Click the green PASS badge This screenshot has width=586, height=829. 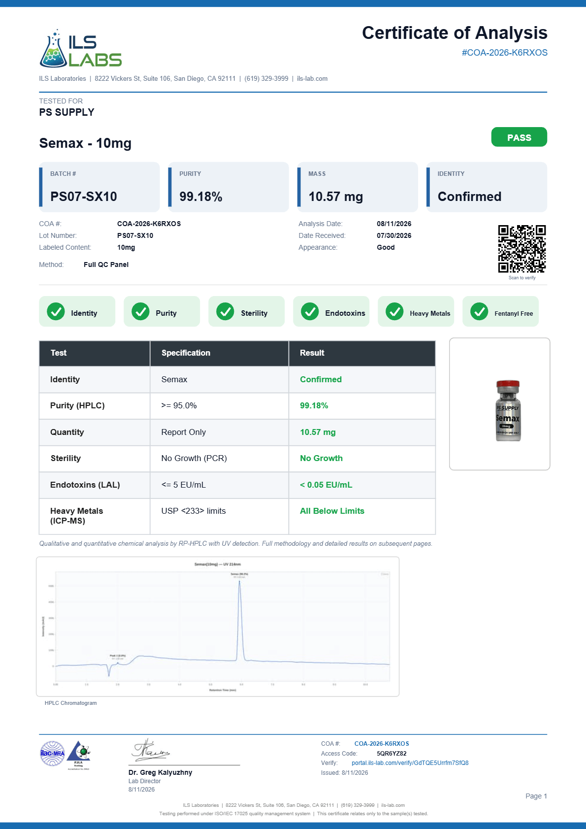pyautogui.click(x=519, y=137)
